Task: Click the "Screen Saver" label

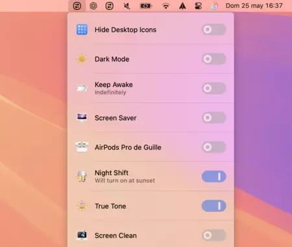Action: pos(116,118)
